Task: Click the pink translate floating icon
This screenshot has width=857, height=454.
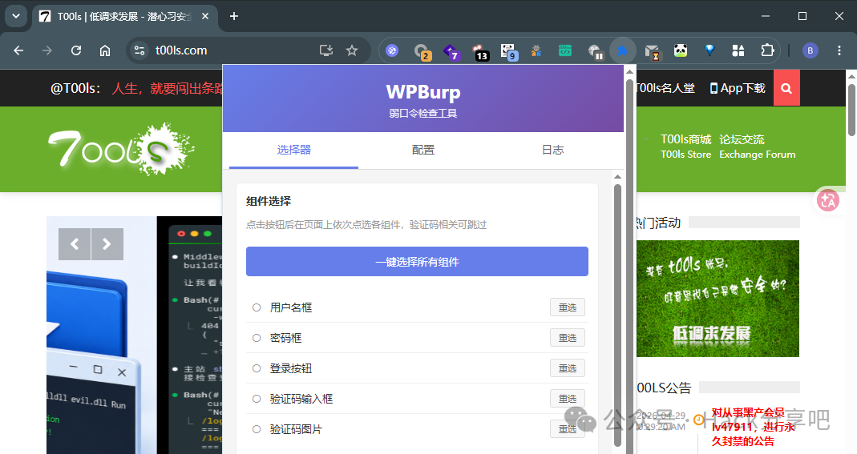Action: click(828, 200)
